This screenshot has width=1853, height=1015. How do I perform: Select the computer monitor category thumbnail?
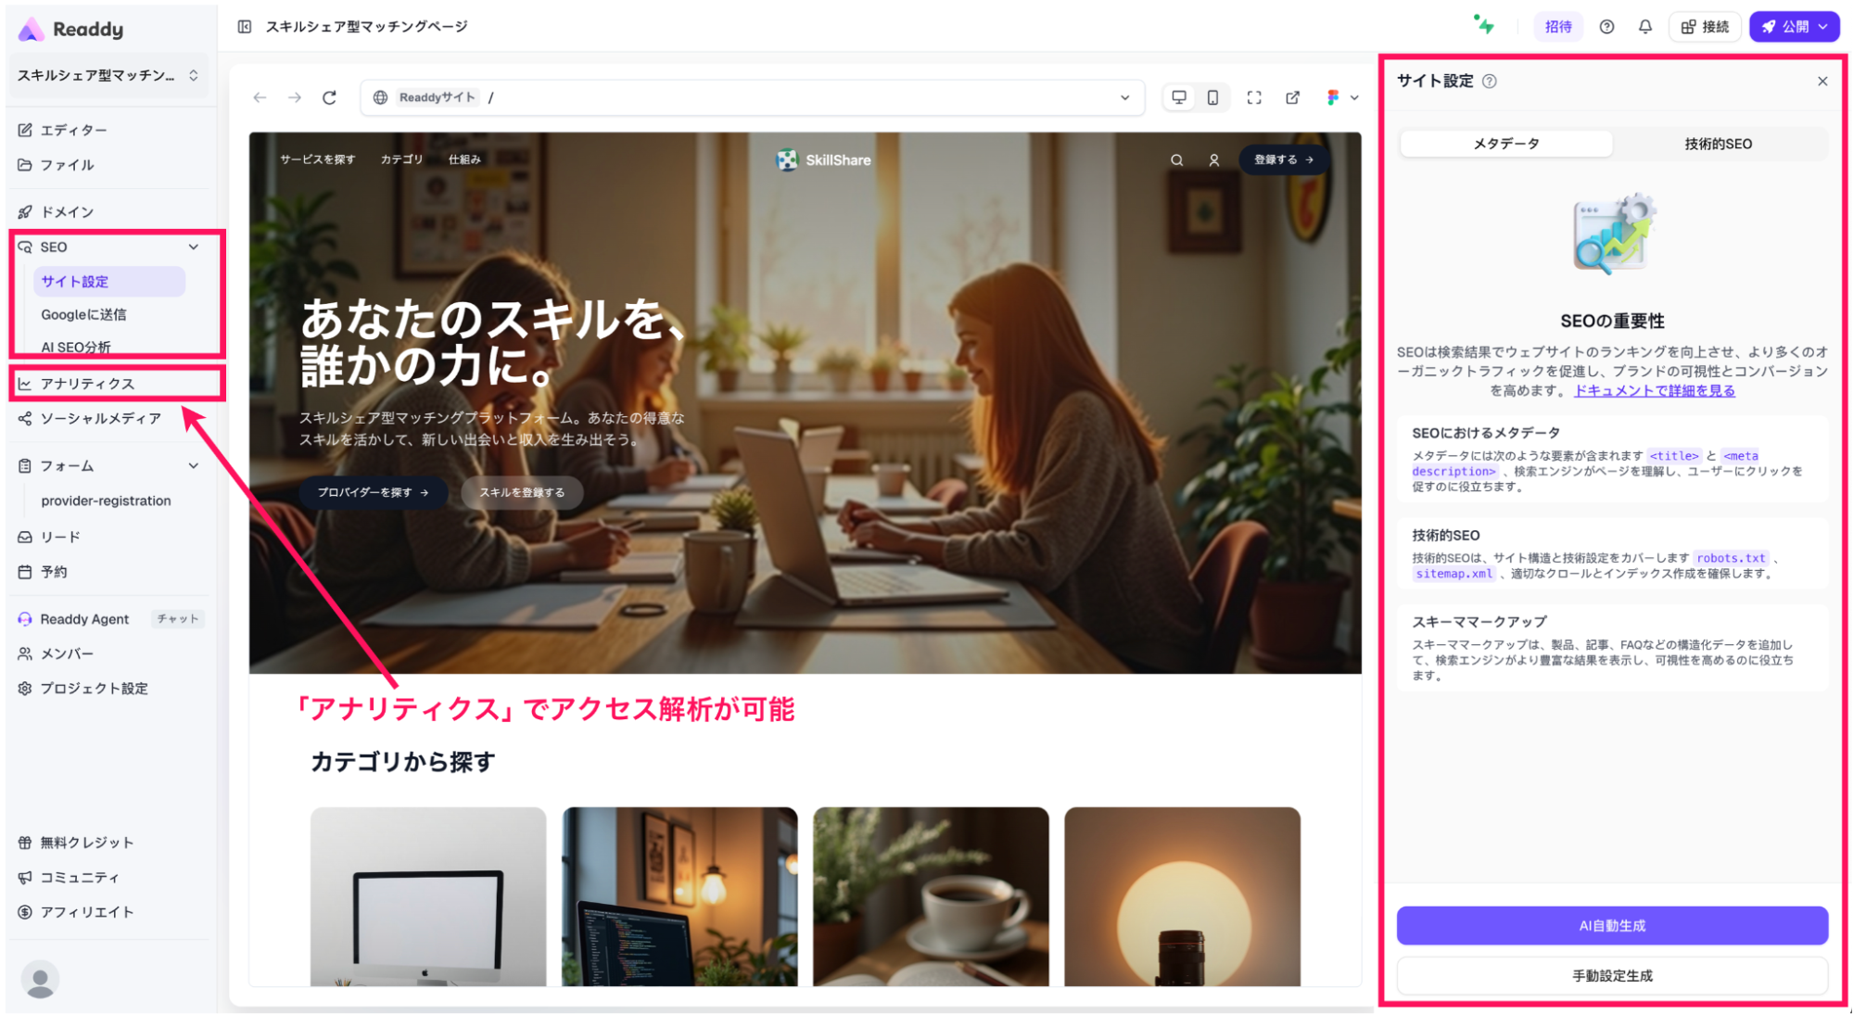[x=428, y=895]
